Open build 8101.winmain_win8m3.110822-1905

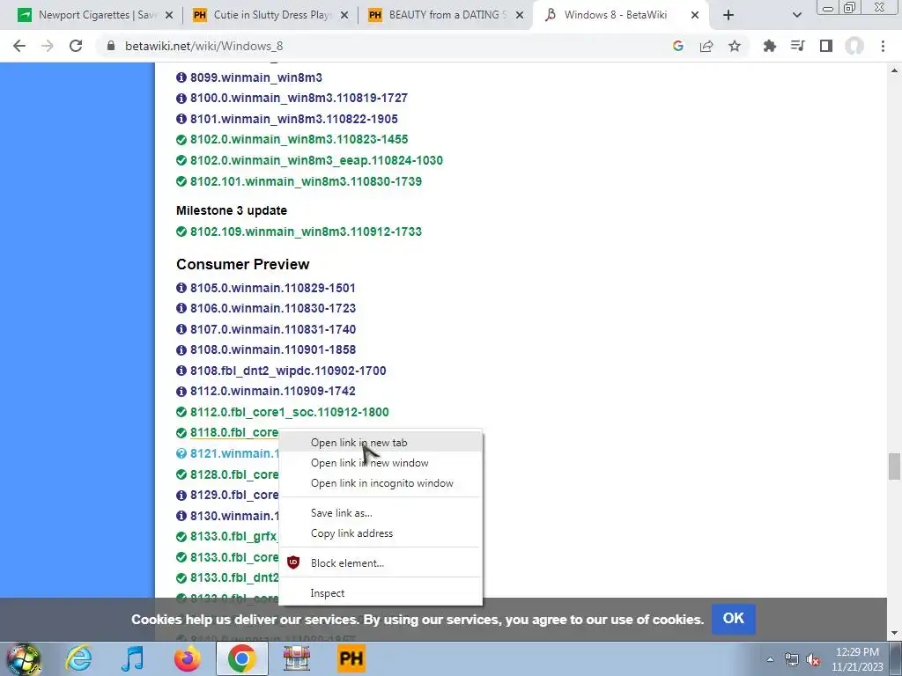pos(294,119)
